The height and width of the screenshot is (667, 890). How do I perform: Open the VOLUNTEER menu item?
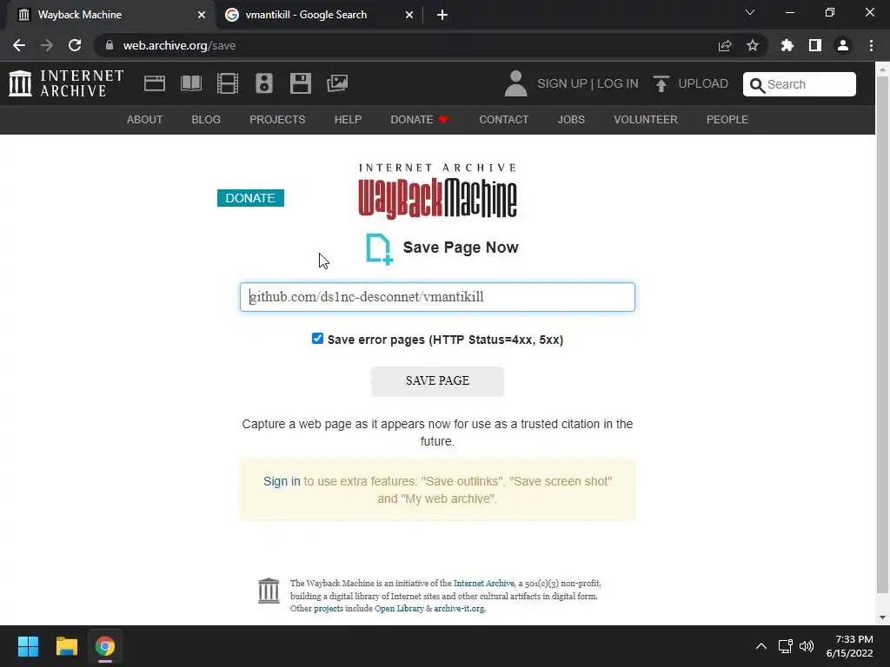click(646, 120)
